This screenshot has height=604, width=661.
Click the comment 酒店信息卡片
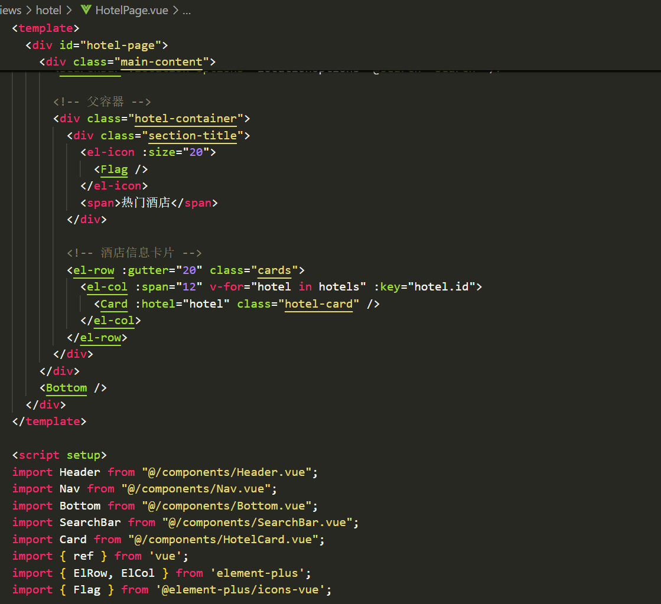(135, 253)
